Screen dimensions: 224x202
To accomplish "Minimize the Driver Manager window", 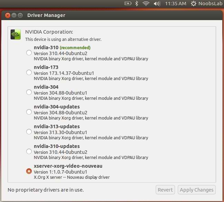I will (14, 15).
